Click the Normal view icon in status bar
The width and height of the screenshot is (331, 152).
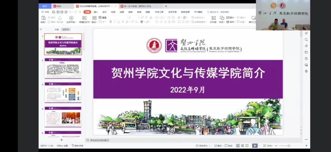pos(238,146)
